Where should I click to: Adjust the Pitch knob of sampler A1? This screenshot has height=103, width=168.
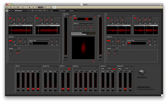(x=14, y=20)
